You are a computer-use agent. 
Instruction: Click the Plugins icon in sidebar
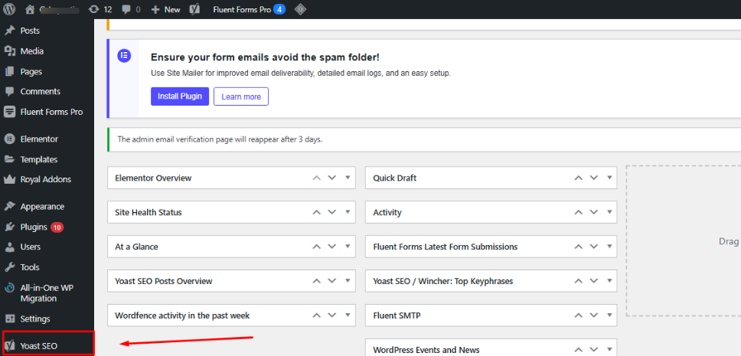tap(10, 227)
